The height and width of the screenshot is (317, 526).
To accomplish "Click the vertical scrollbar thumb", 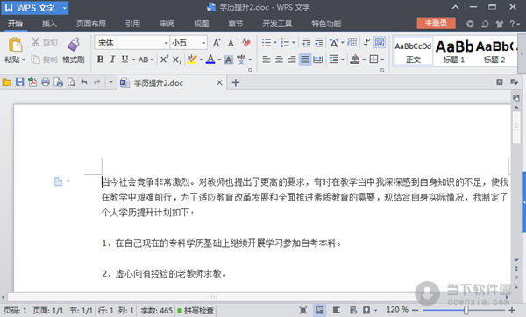I will tap(516, 128).
